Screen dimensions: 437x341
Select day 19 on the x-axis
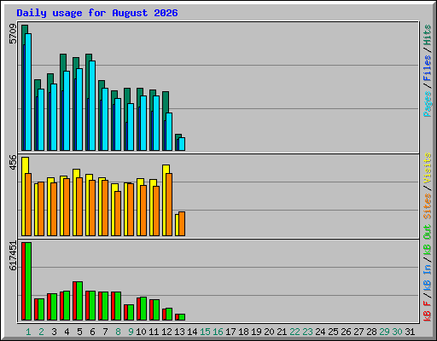(256, 332)
